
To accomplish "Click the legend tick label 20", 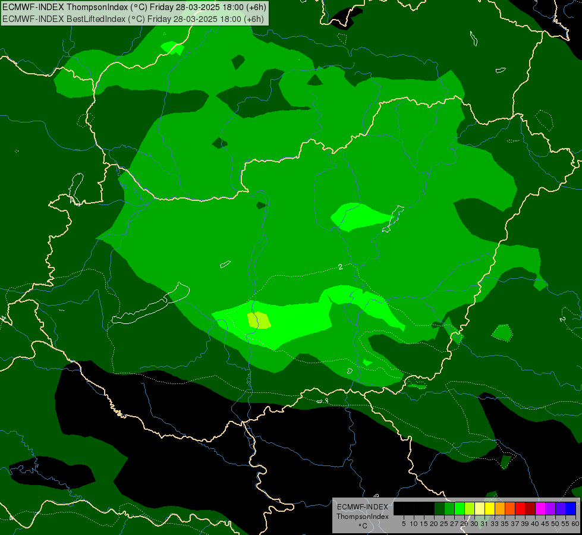I will 434,524.
